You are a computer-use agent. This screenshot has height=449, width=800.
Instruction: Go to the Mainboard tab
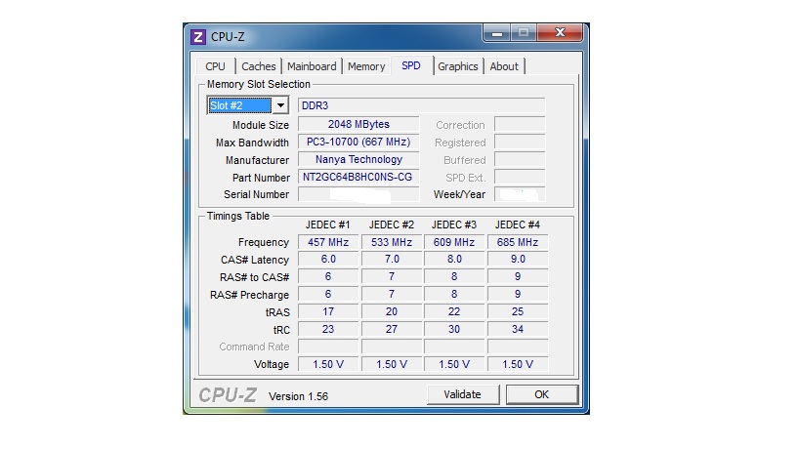(x=312, y=66)
